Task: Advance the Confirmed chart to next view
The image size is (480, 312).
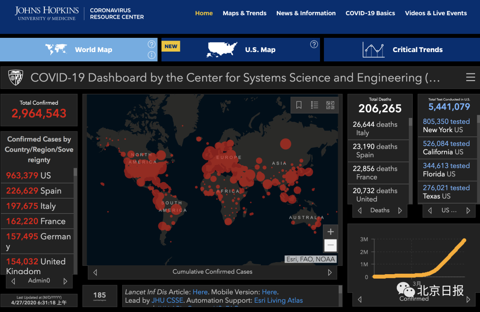Action: (x=468, y=299)
